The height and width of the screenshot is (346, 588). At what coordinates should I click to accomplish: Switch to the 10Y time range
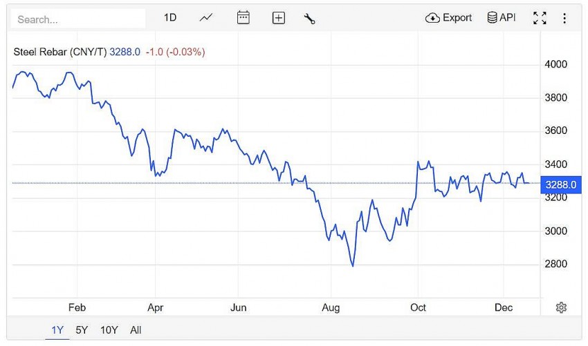point(109,330)
